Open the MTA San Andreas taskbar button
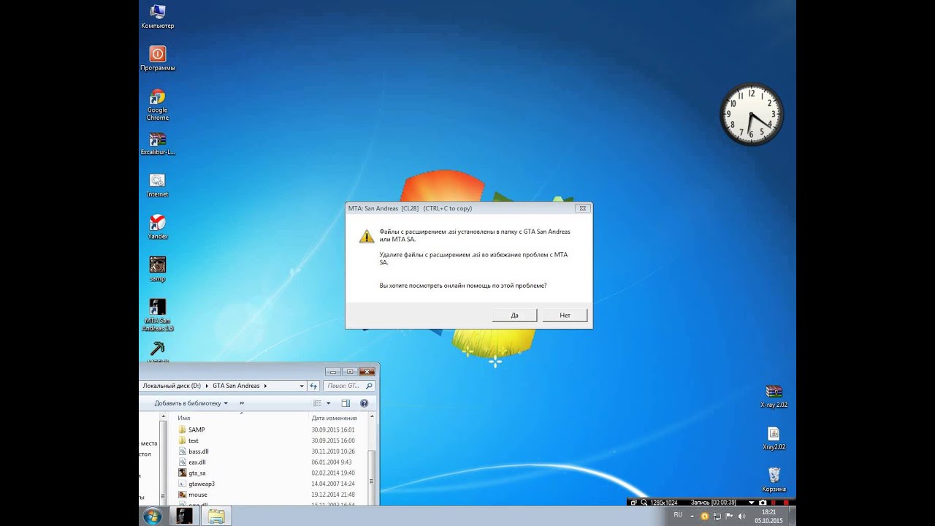This screenshot has width=935, height=526. coord(185,516)
